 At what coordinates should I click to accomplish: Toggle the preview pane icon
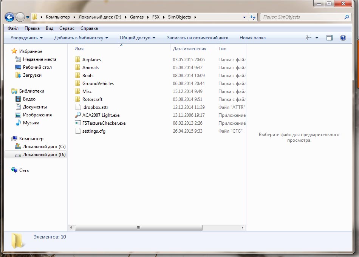pyautogui.click(x=329, y=38)
